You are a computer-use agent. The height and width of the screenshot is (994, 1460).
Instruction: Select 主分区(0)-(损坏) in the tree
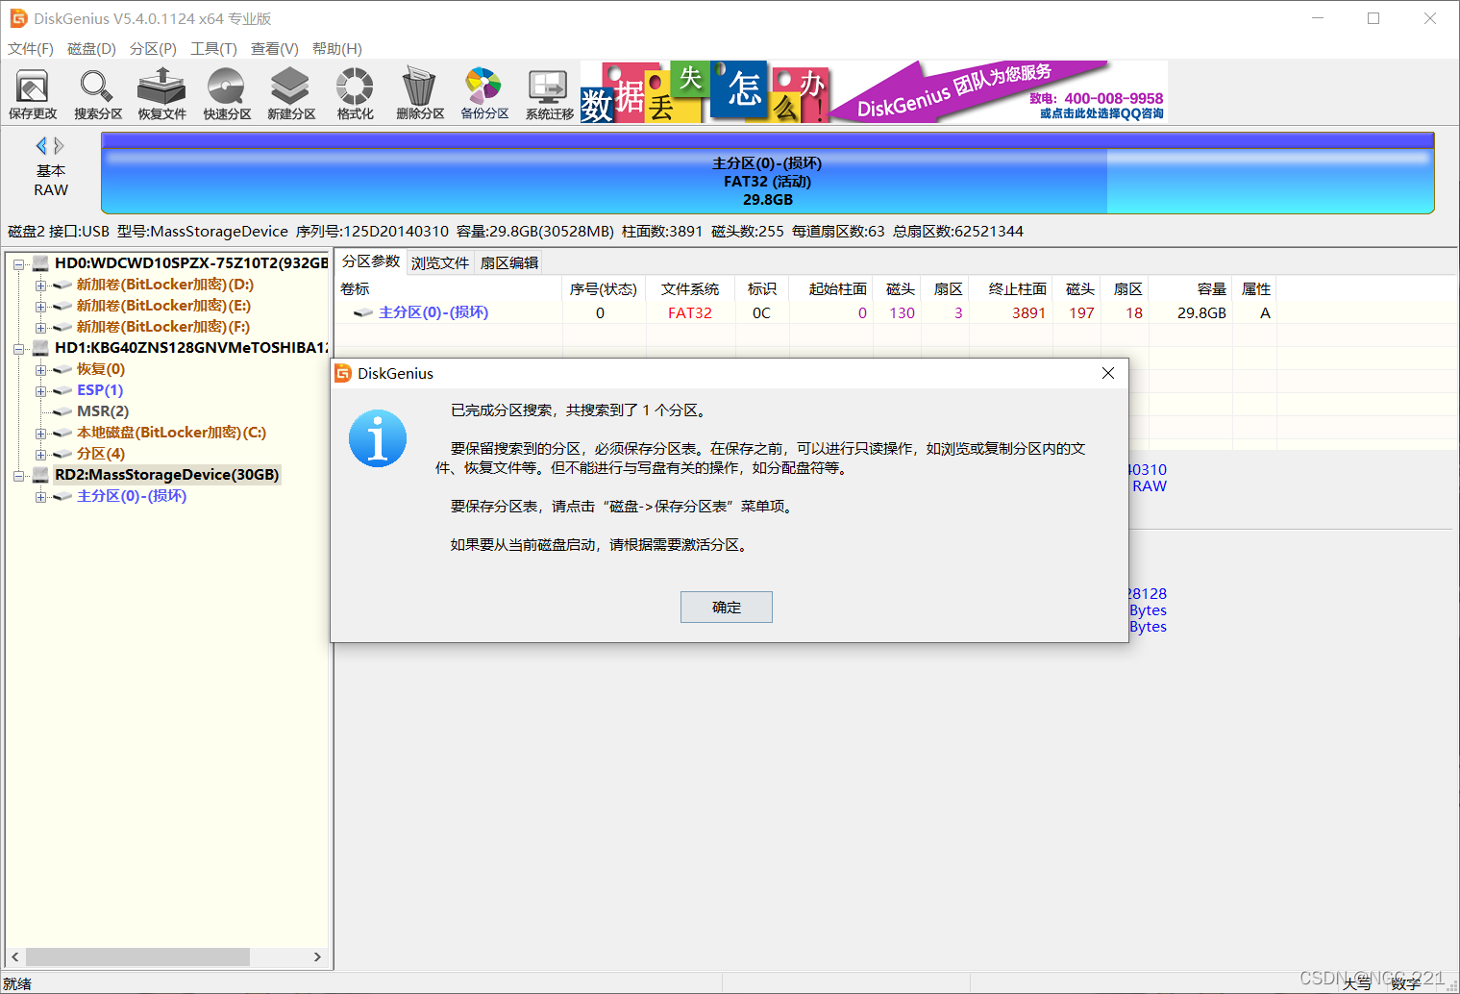coord(132,496)
